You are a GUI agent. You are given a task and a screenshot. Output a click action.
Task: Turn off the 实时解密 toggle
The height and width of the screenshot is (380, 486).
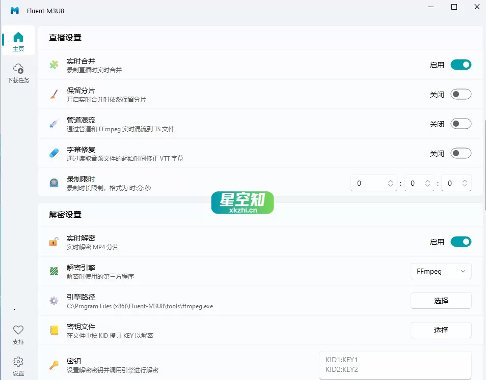coord(461,242)
